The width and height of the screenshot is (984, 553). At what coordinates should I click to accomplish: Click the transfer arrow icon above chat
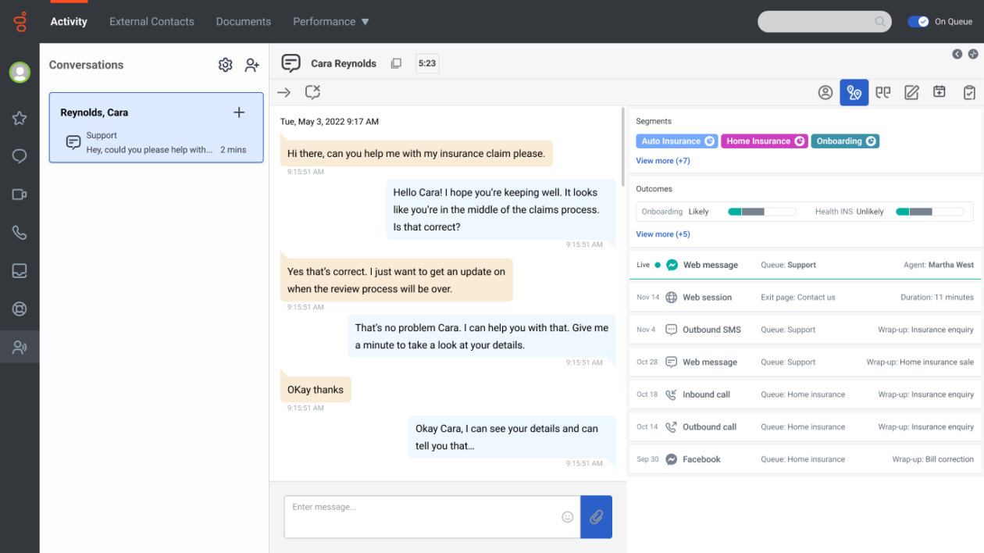tap(283, 92)
